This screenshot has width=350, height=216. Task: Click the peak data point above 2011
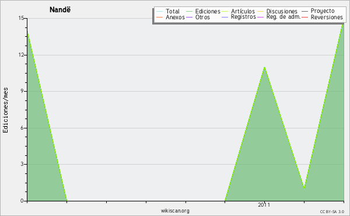pos(264,67)
